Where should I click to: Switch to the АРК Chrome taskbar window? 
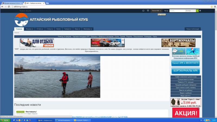pos(46,120)
